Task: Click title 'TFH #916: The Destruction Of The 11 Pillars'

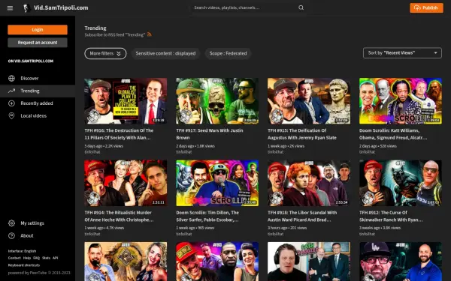Action: (119, 134)
